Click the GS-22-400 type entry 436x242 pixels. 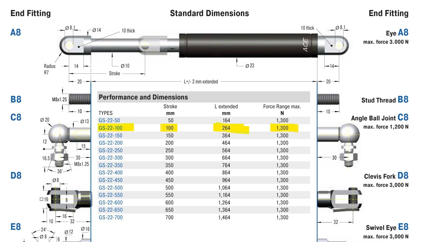(110, 173)
